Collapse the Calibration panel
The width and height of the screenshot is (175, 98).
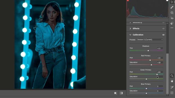[x=130, y=35]
